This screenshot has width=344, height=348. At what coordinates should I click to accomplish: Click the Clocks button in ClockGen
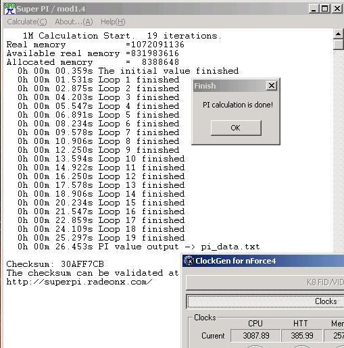click(265, 301)
